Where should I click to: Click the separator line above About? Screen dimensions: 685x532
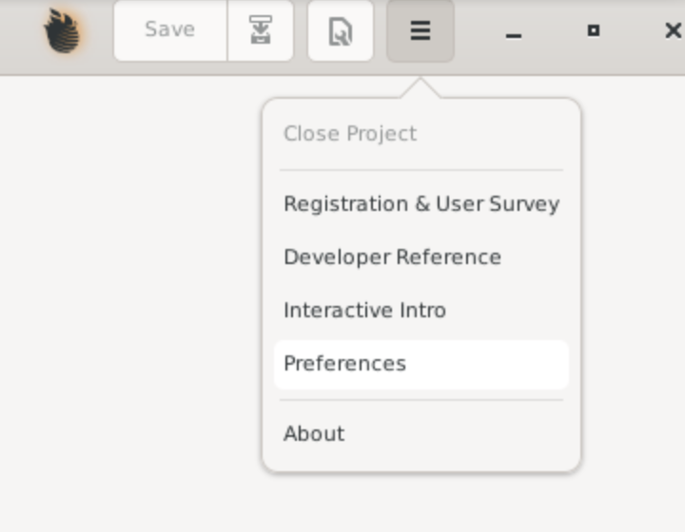click(421, 400)
